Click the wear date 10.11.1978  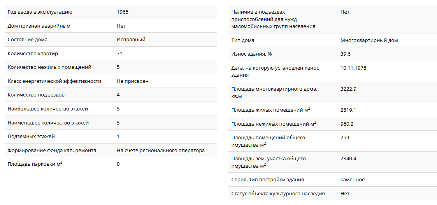click(353, 68)
